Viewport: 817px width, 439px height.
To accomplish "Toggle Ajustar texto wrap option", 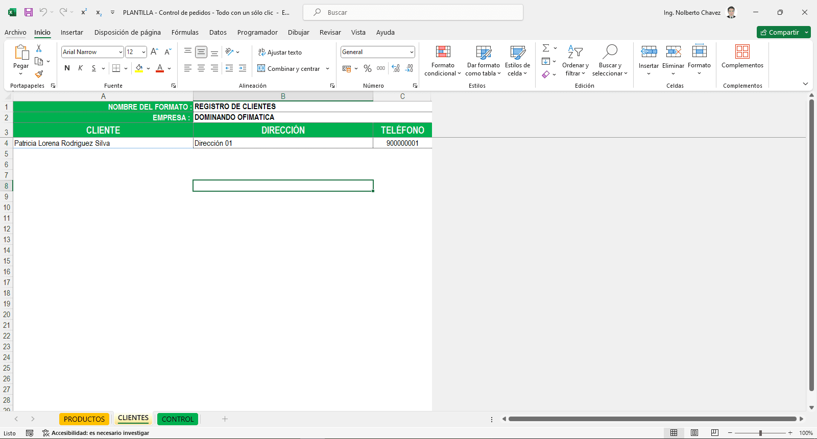I will [x=280, y=52].
